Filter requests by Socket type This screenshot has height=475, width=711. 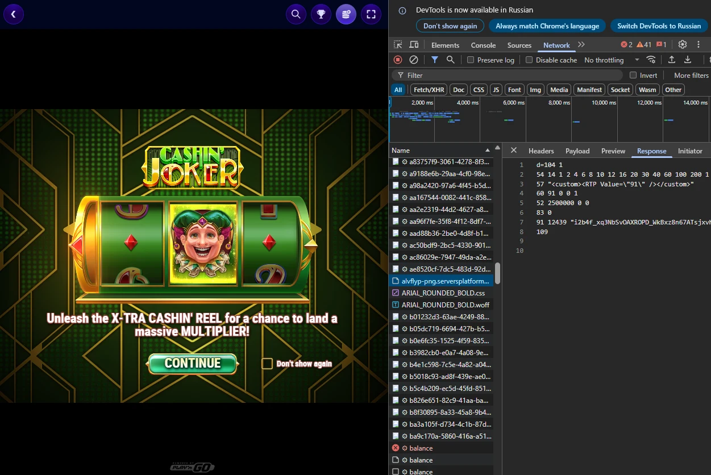(x=620, y=90)
